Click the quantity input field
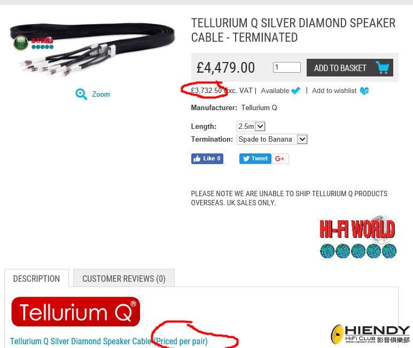Image resolution: width=413 pixels, height=348 pixels. (286, 67)
